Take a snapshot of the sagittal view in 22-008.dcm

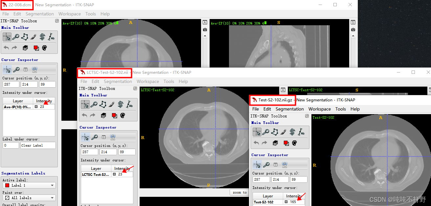tap(353, 30)
